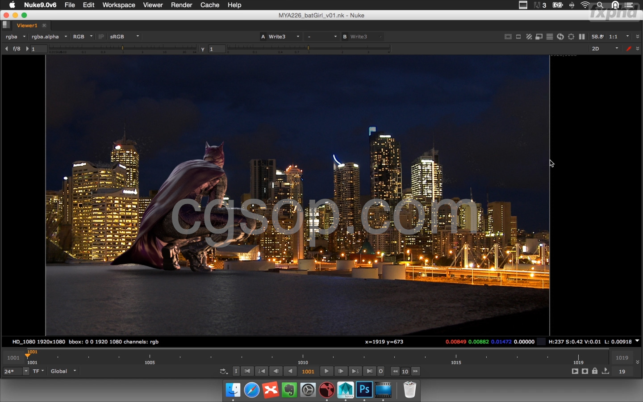The image size is (643, 402).
Task: Expand the second toolbar row chevron
Action: tap(638, 49)
